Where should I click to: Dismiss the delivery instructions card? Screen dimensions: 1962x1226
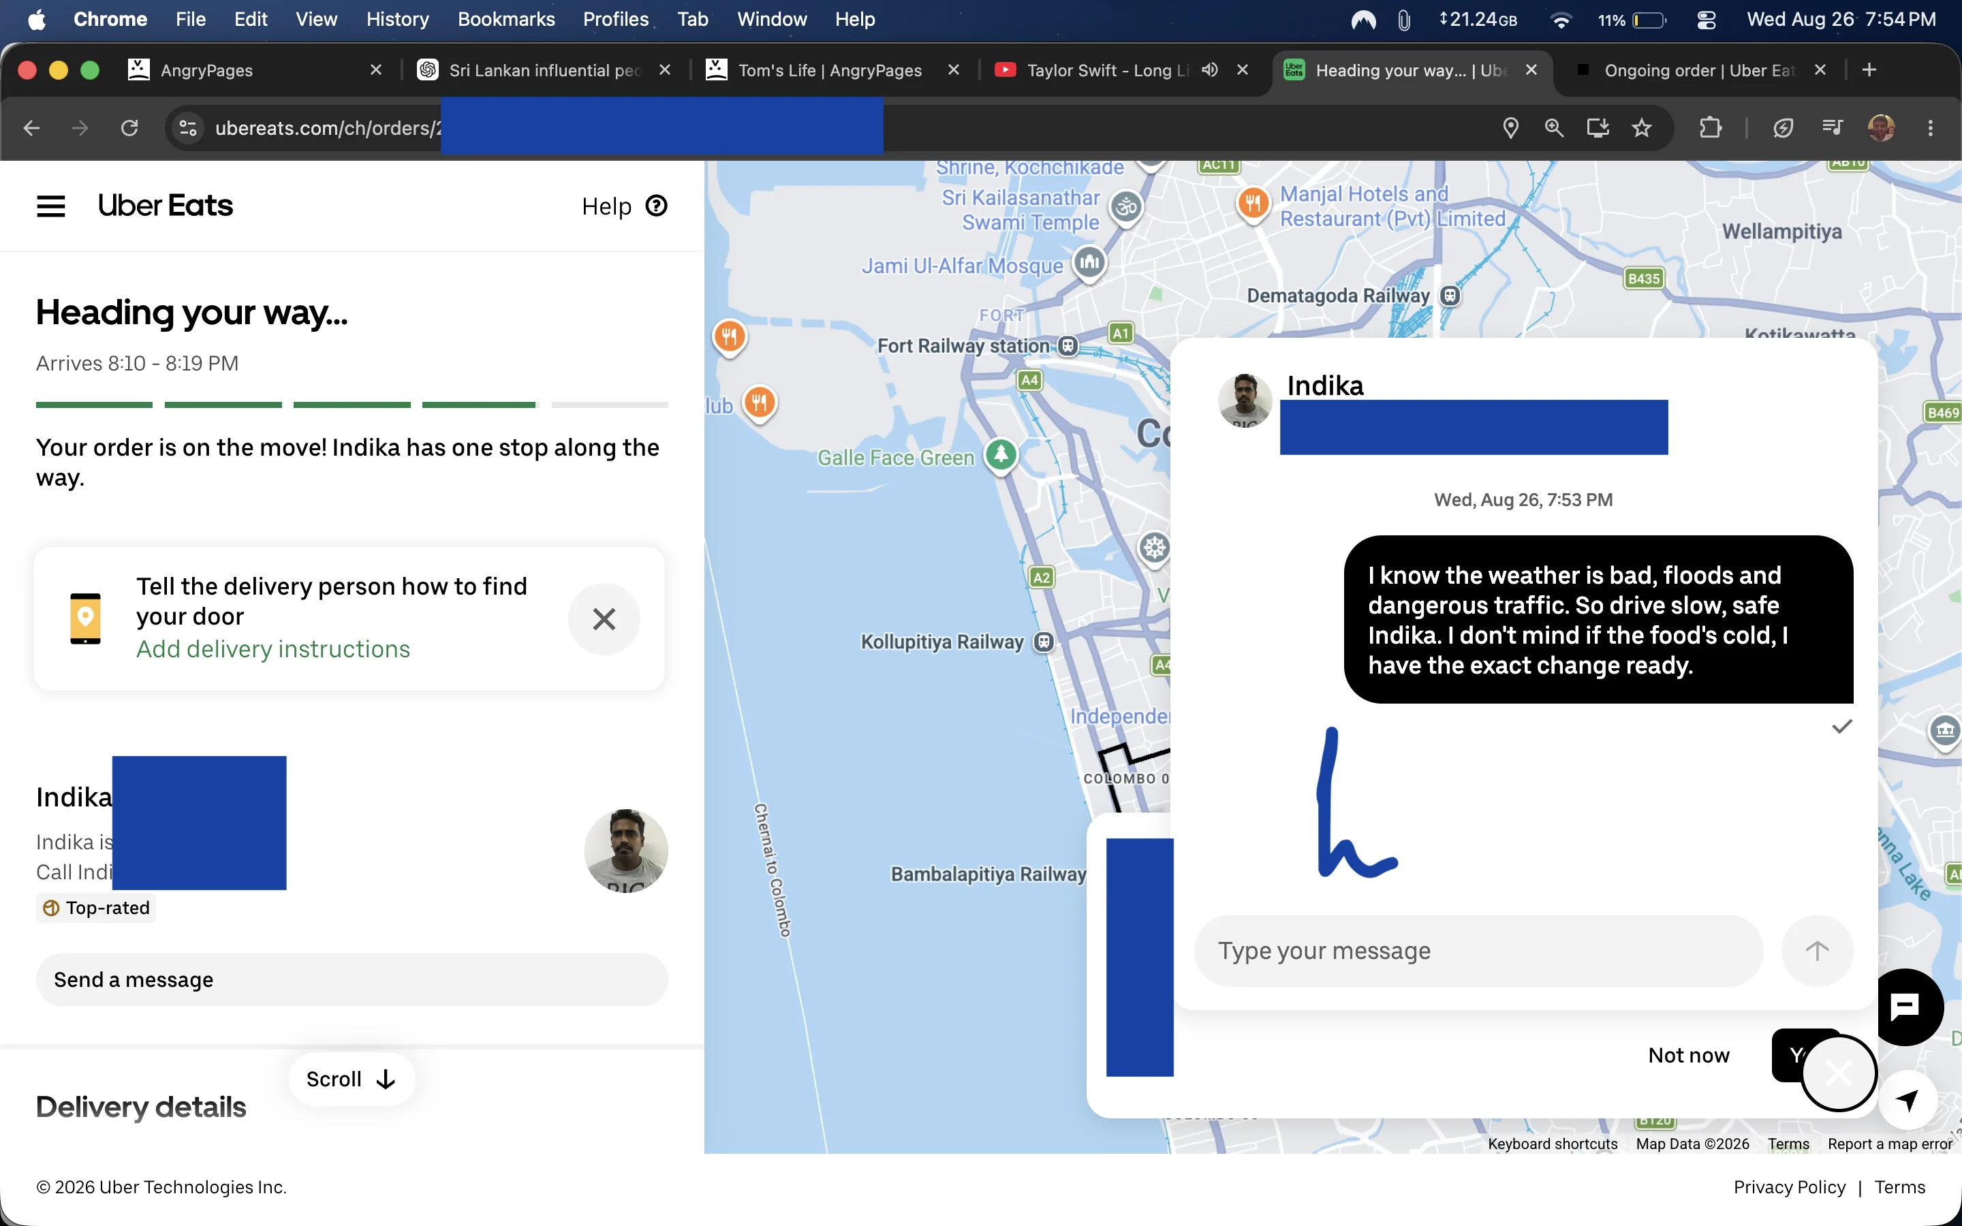click(604, 618)
